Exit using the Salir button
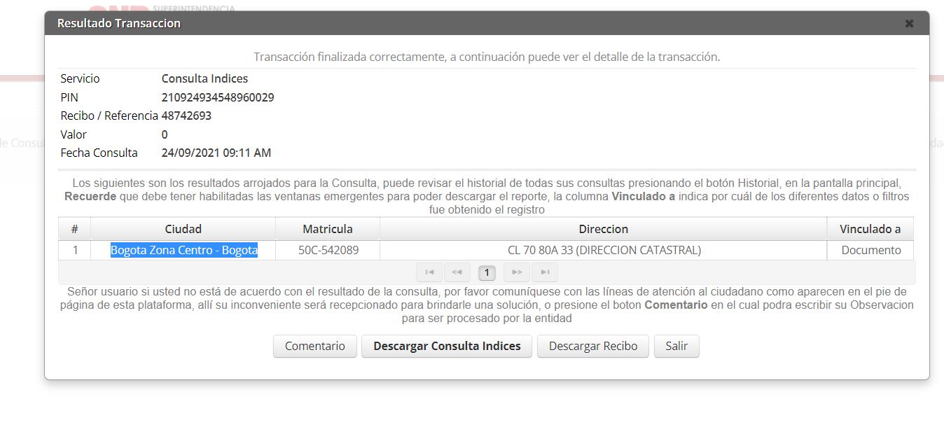 [x=676, y=346]
